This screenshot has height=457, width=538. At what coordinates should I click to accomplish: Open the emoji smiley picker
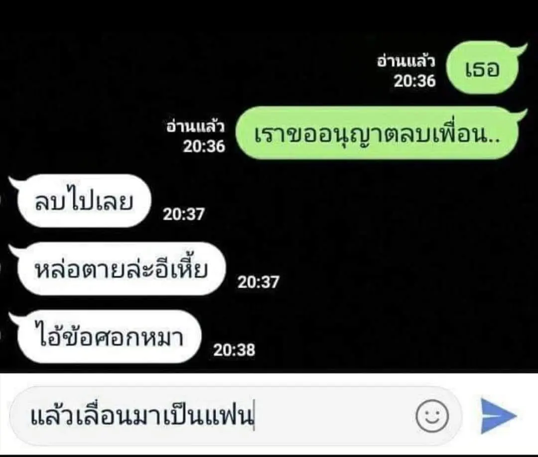[x=432, y=416]
